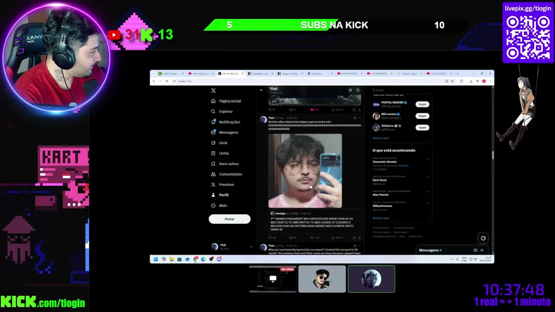Viewport: 555px width, 312px height.
Task: Open the Alan Patrick trend
Action: 380,195
